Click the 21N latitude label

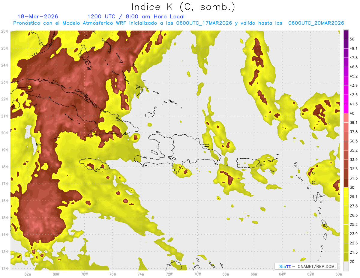(x=4, y=116)
